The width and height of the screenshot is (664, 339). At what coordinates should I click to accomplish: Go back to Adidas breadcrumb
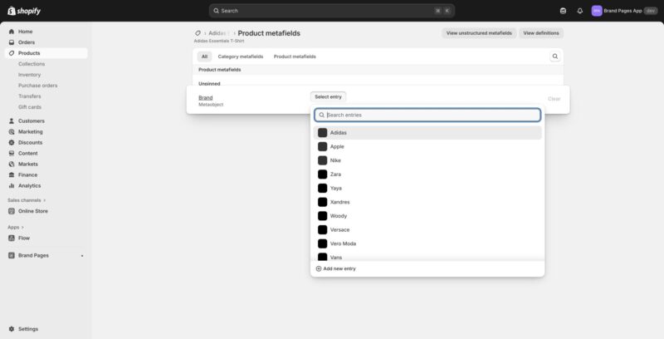point(217,33)
